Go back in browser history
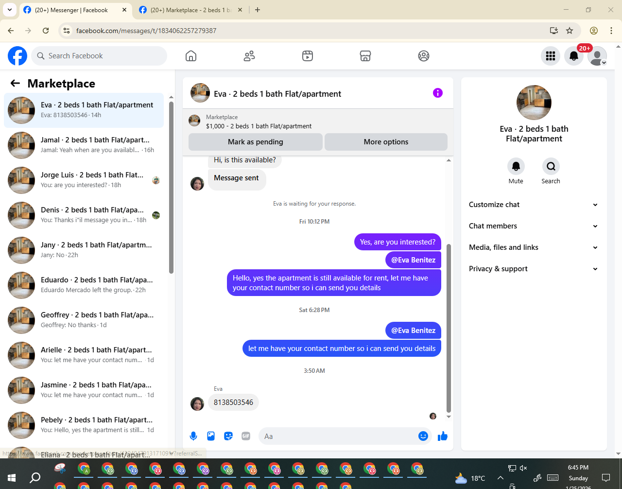The image size is (622, 489). click(11, 31)
